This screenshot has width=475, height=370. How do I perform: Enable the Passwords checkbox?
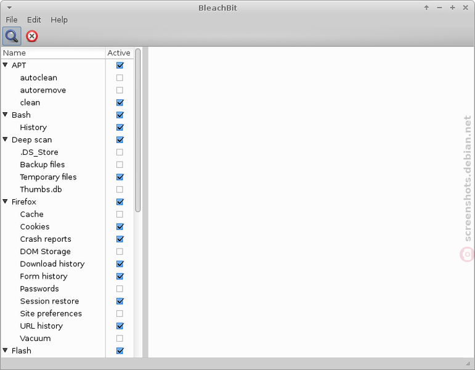120,289
